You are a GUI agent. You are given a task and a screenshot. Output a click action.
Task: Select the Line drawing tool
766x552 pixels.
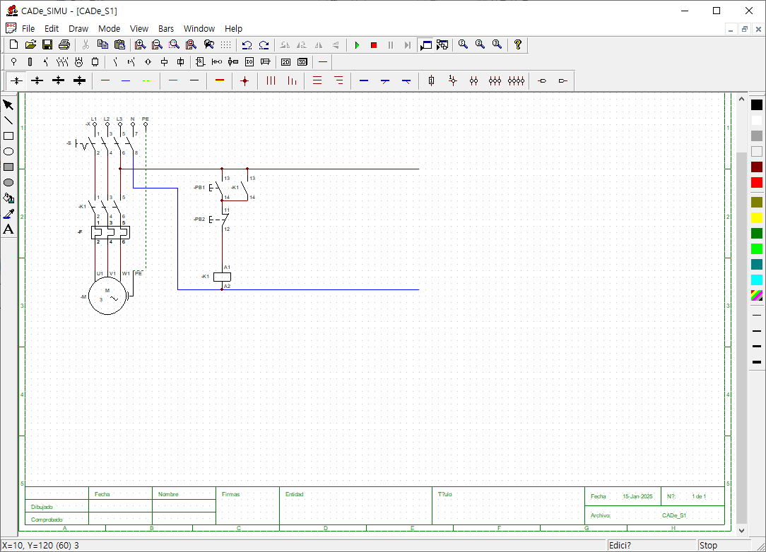(8, 121)
